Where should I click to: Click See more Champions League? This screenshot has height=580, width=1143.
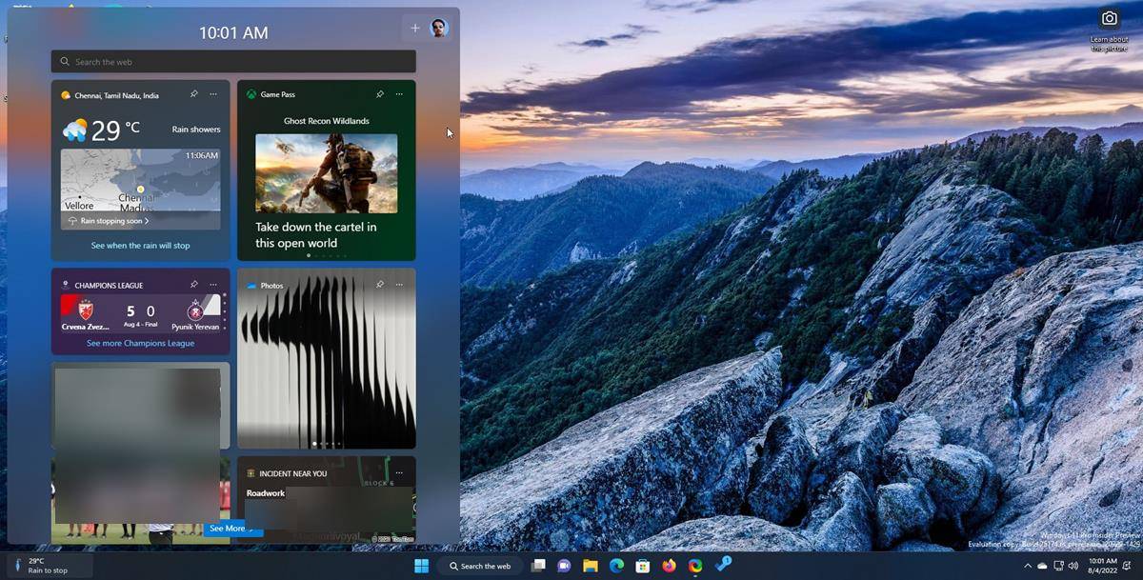click(140, 343)
